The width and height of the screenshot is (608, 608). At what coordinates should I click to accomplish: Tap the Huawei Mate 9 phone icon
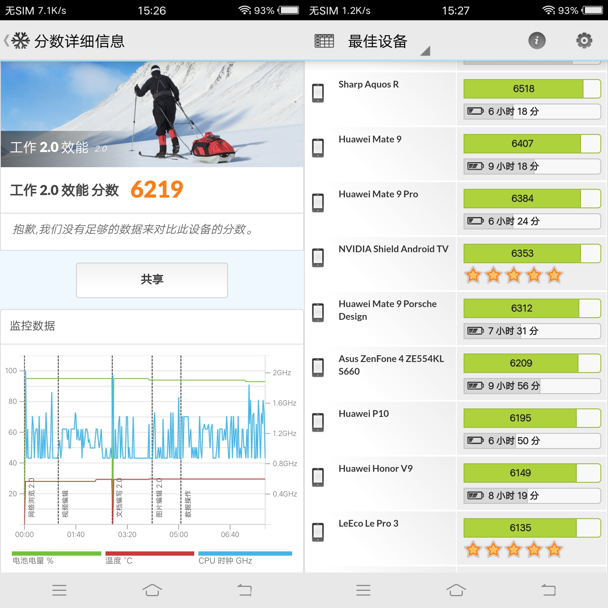point(318,147)
